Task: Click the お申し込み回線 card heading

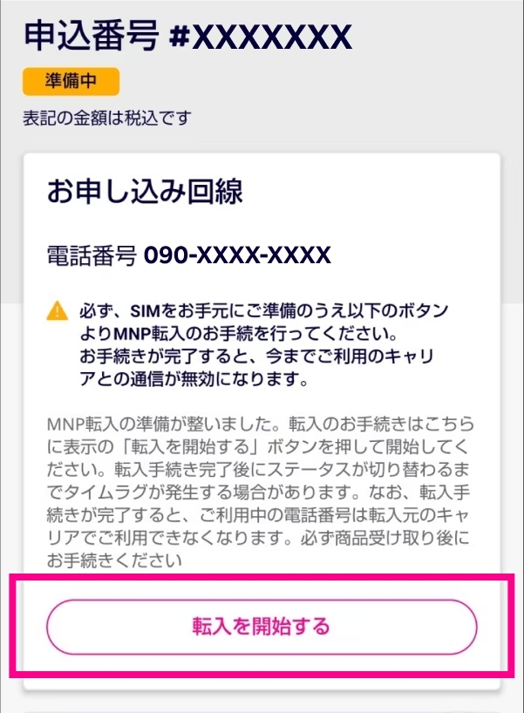Action: [x=145, y=191]
